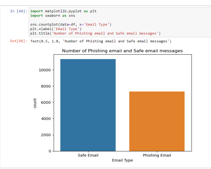The height and width of the screenshot is (169, 211).
Task: Click the Email Type x-axis title
Action: (122, 160)
